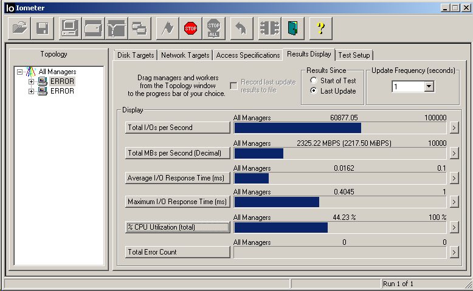Open arrow button beside Average Response Time bar
This screenshot has height=291, width=473.
[454, 178]
